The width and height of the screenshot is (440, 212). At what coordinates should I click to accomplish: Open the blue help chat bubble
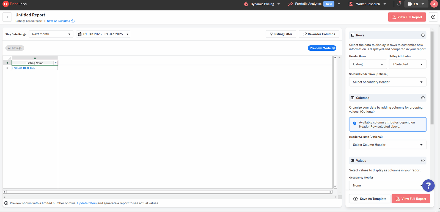point(428,186)
